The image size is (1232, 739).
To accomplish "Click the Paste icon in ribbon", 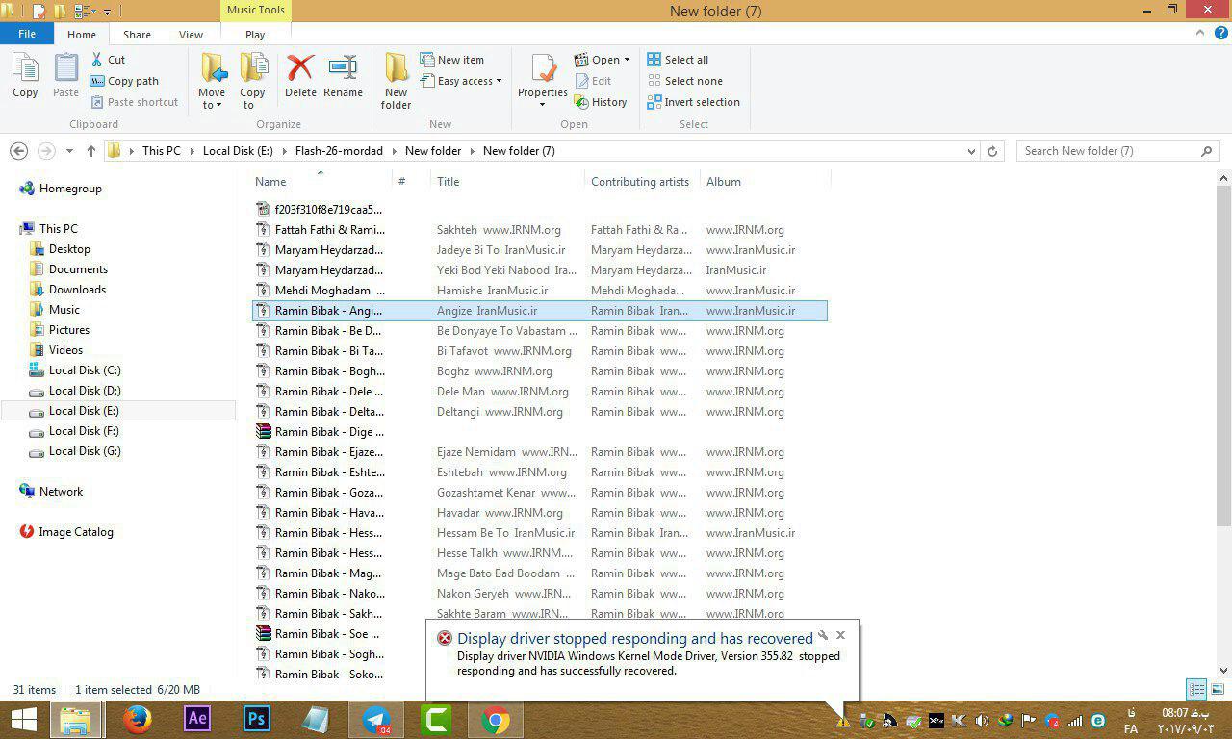I will point(65,76).
